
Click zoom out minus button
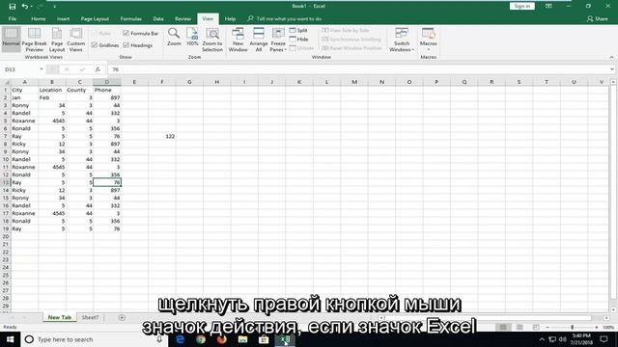point(548,328)
